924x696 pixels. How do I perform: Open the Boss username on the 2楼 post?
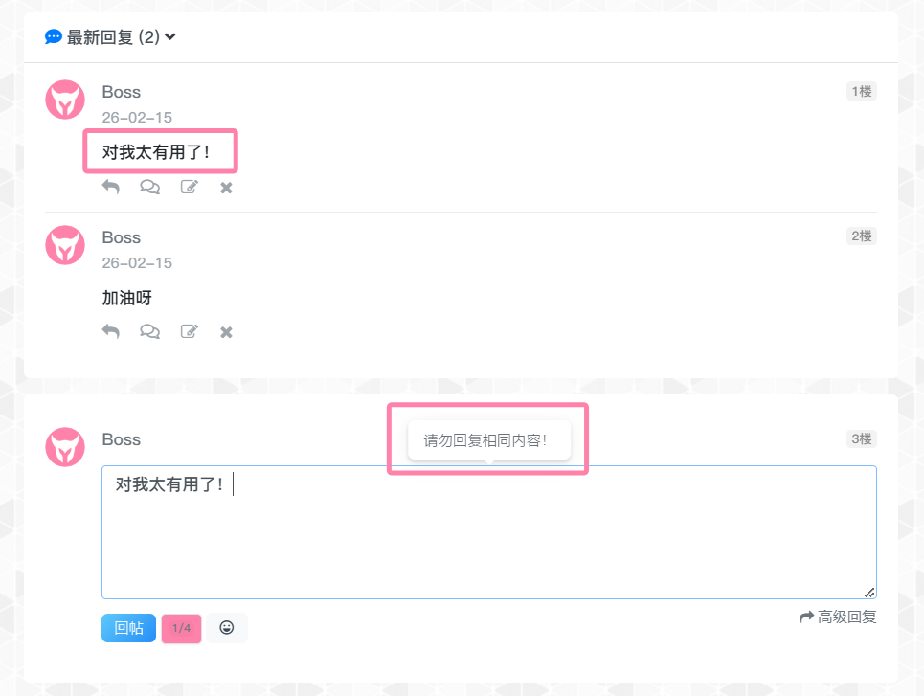coord(122,237)
